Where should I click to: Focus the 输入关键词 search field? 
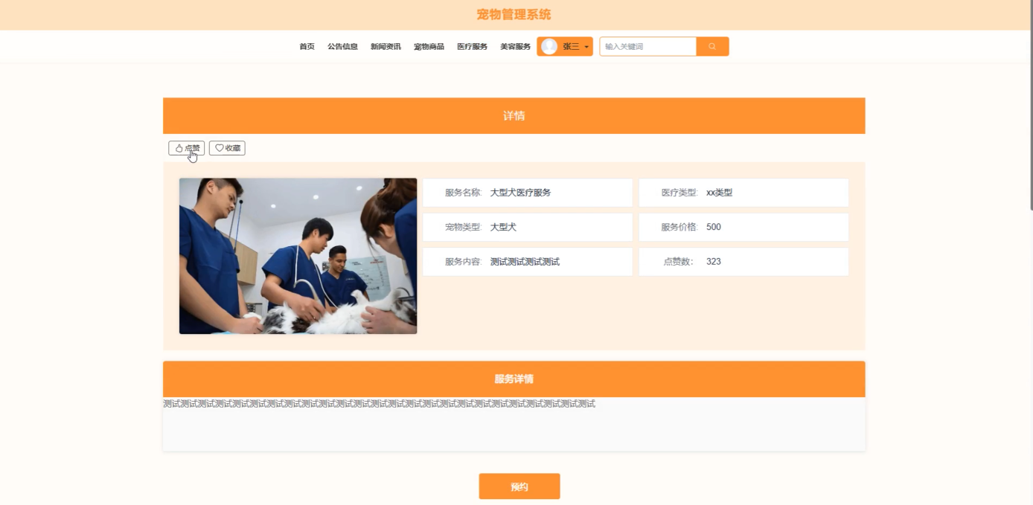tap(647, 46)
